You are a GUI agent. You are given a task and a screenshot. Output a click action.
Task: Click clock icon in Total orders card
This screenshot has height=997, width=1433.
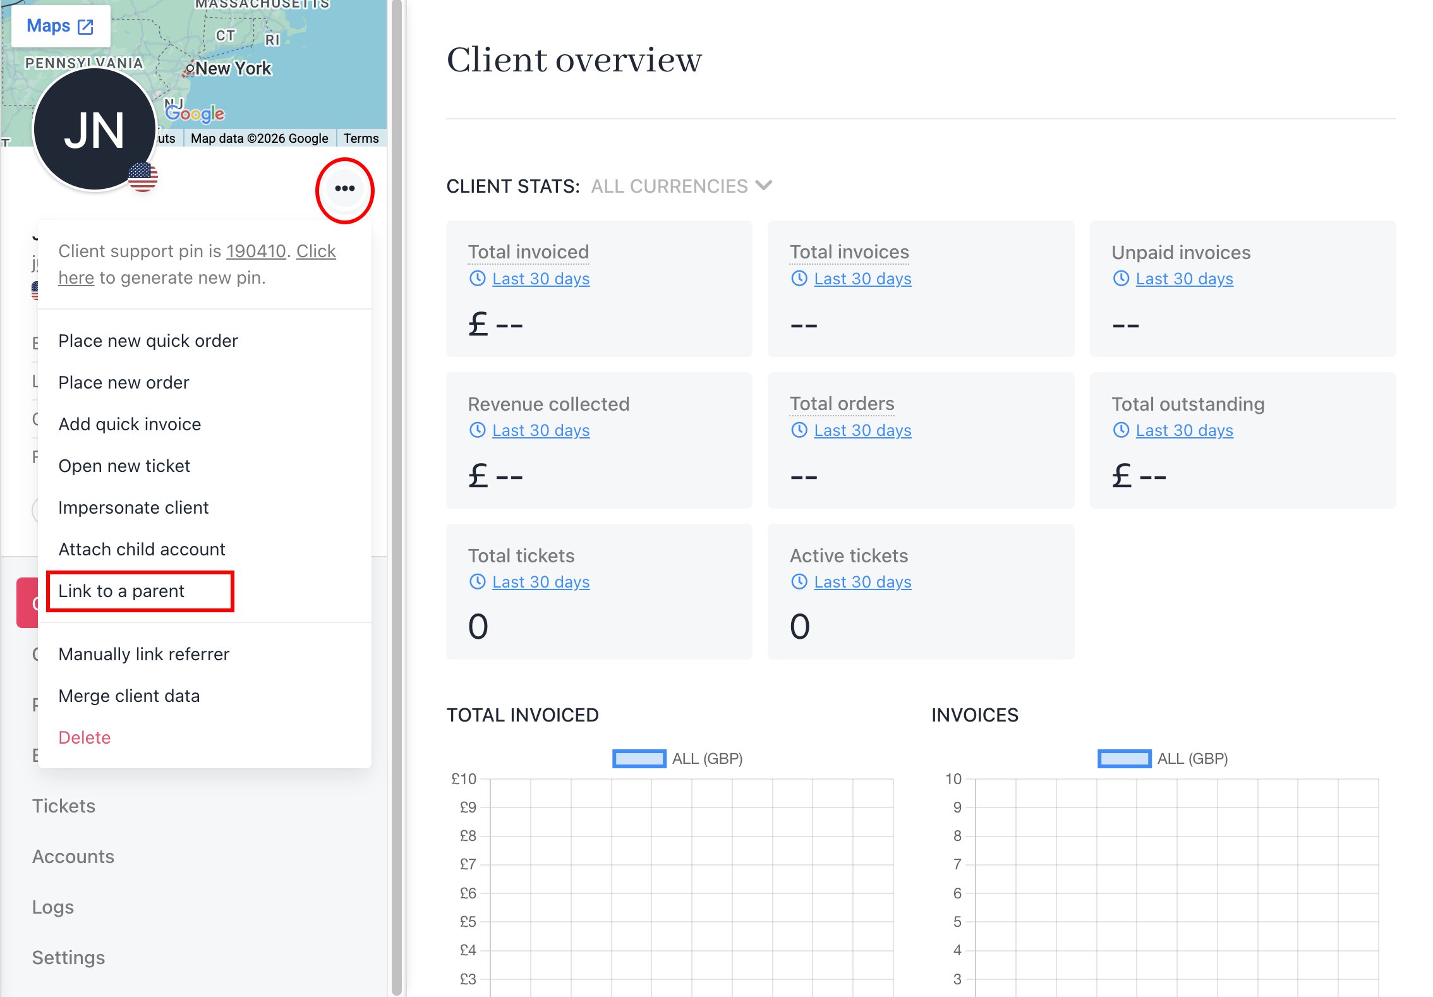pos(799,430)
